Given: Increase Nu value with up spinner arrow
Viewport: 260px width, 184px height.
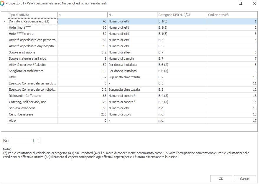Looking at the screenshot, I should pos(38,139).
